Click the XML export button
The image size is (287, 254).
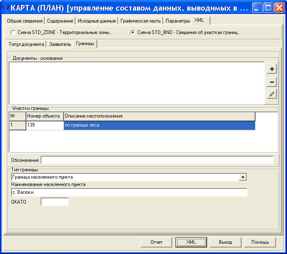191,242
